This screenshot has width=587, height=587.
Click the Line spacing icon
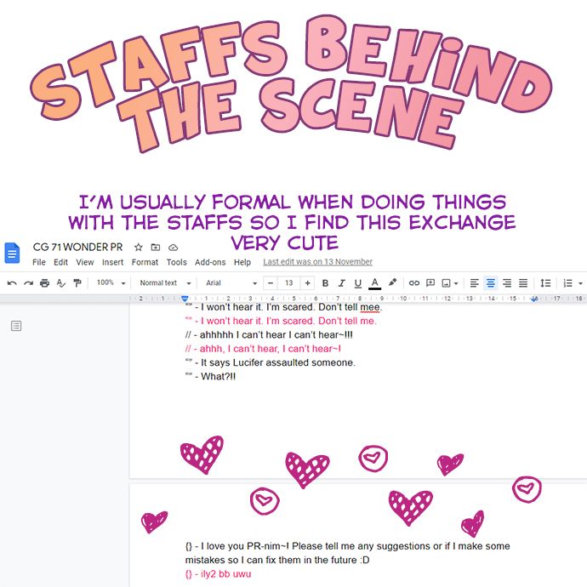(546, 282)
